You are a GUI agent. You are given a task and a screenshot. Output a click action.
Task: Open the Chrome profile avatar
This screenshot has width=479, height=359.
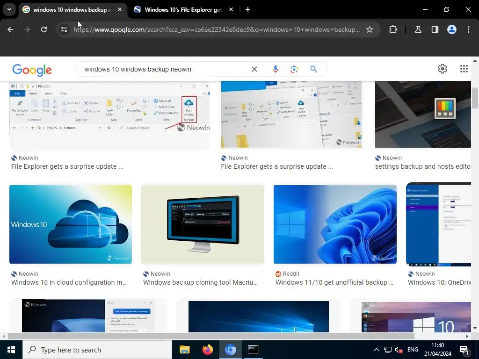(452, 29)
